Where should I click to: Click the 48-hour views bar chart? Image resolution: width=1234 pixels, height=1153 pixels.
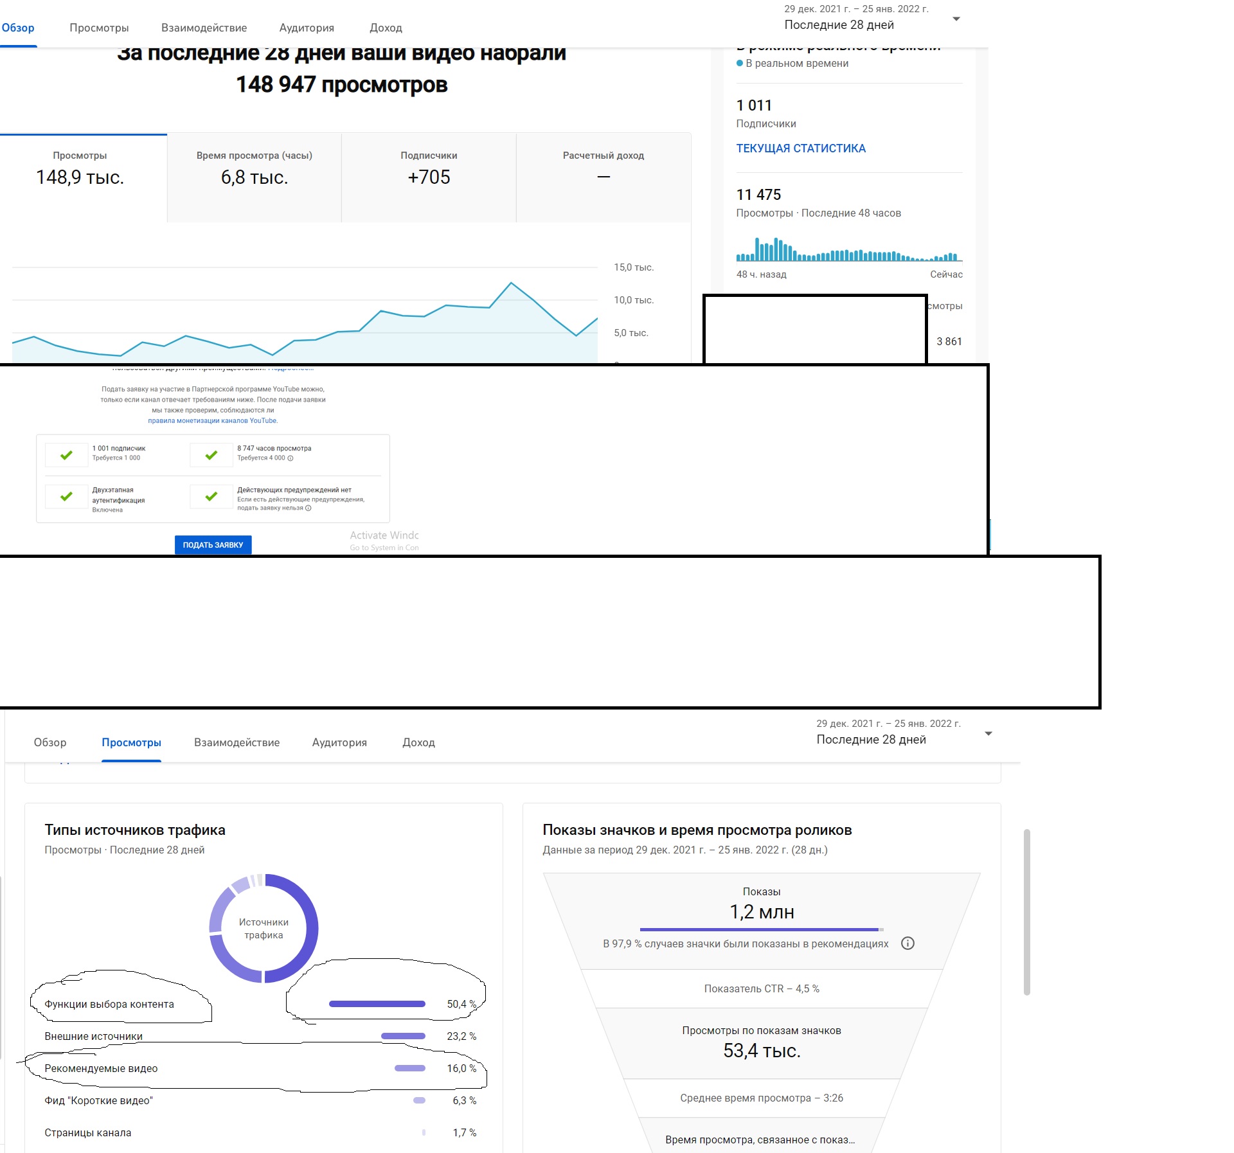coord(848,250)
